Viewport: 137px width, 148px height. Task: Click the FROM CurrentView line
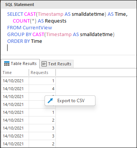coord(29,27)
